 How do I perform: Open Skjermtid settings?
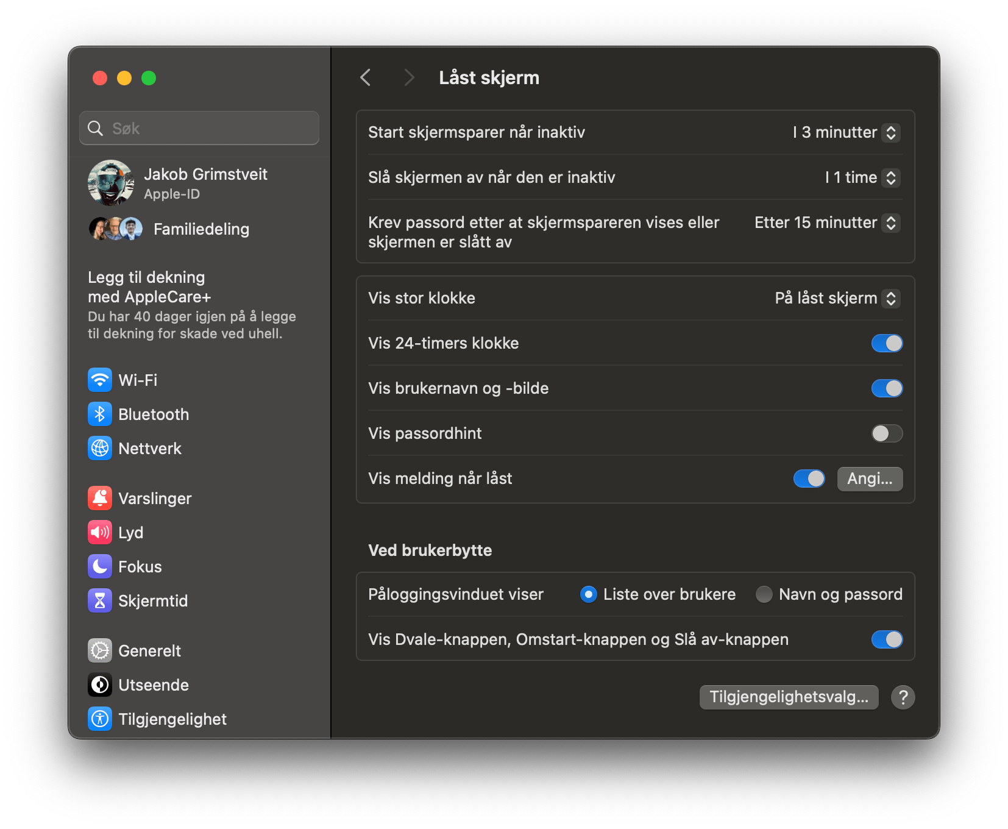(x=153, y=600)
